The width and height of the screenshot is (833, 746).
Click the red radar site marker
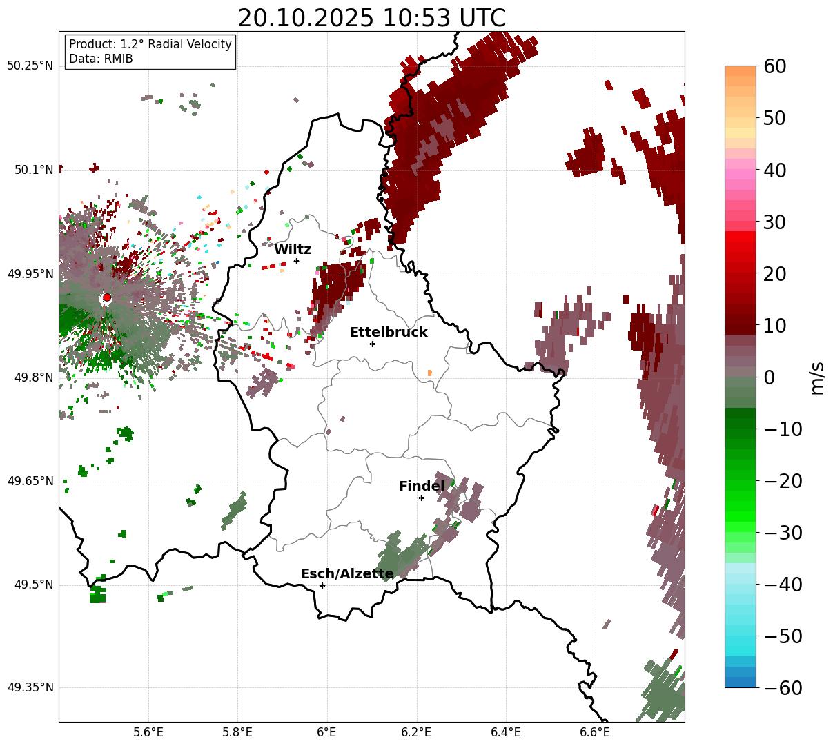tap(107, 297)
